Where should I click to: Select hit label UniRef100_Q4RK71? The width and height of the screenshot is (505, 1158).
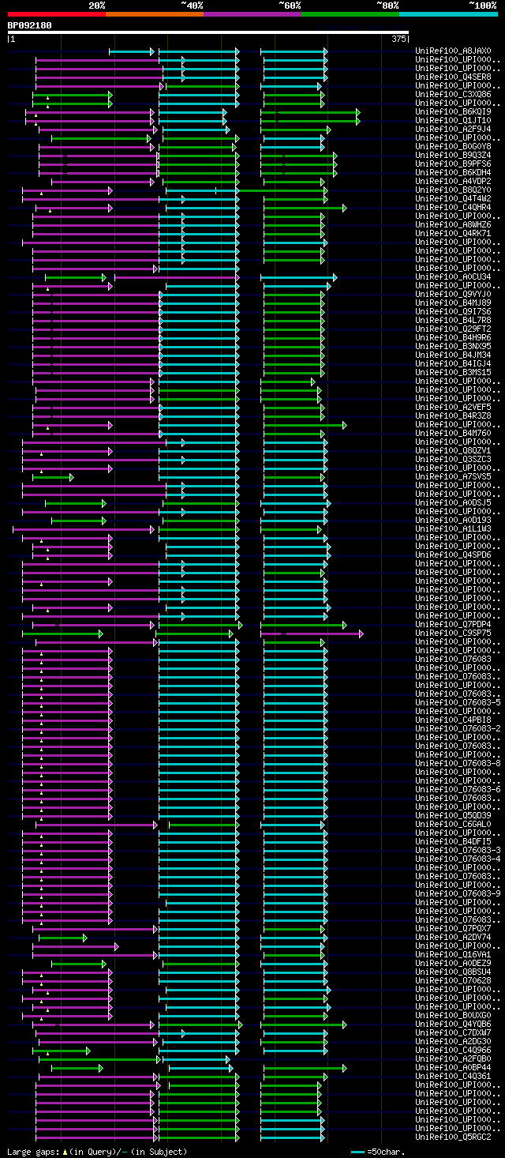(x=454, y=234)
